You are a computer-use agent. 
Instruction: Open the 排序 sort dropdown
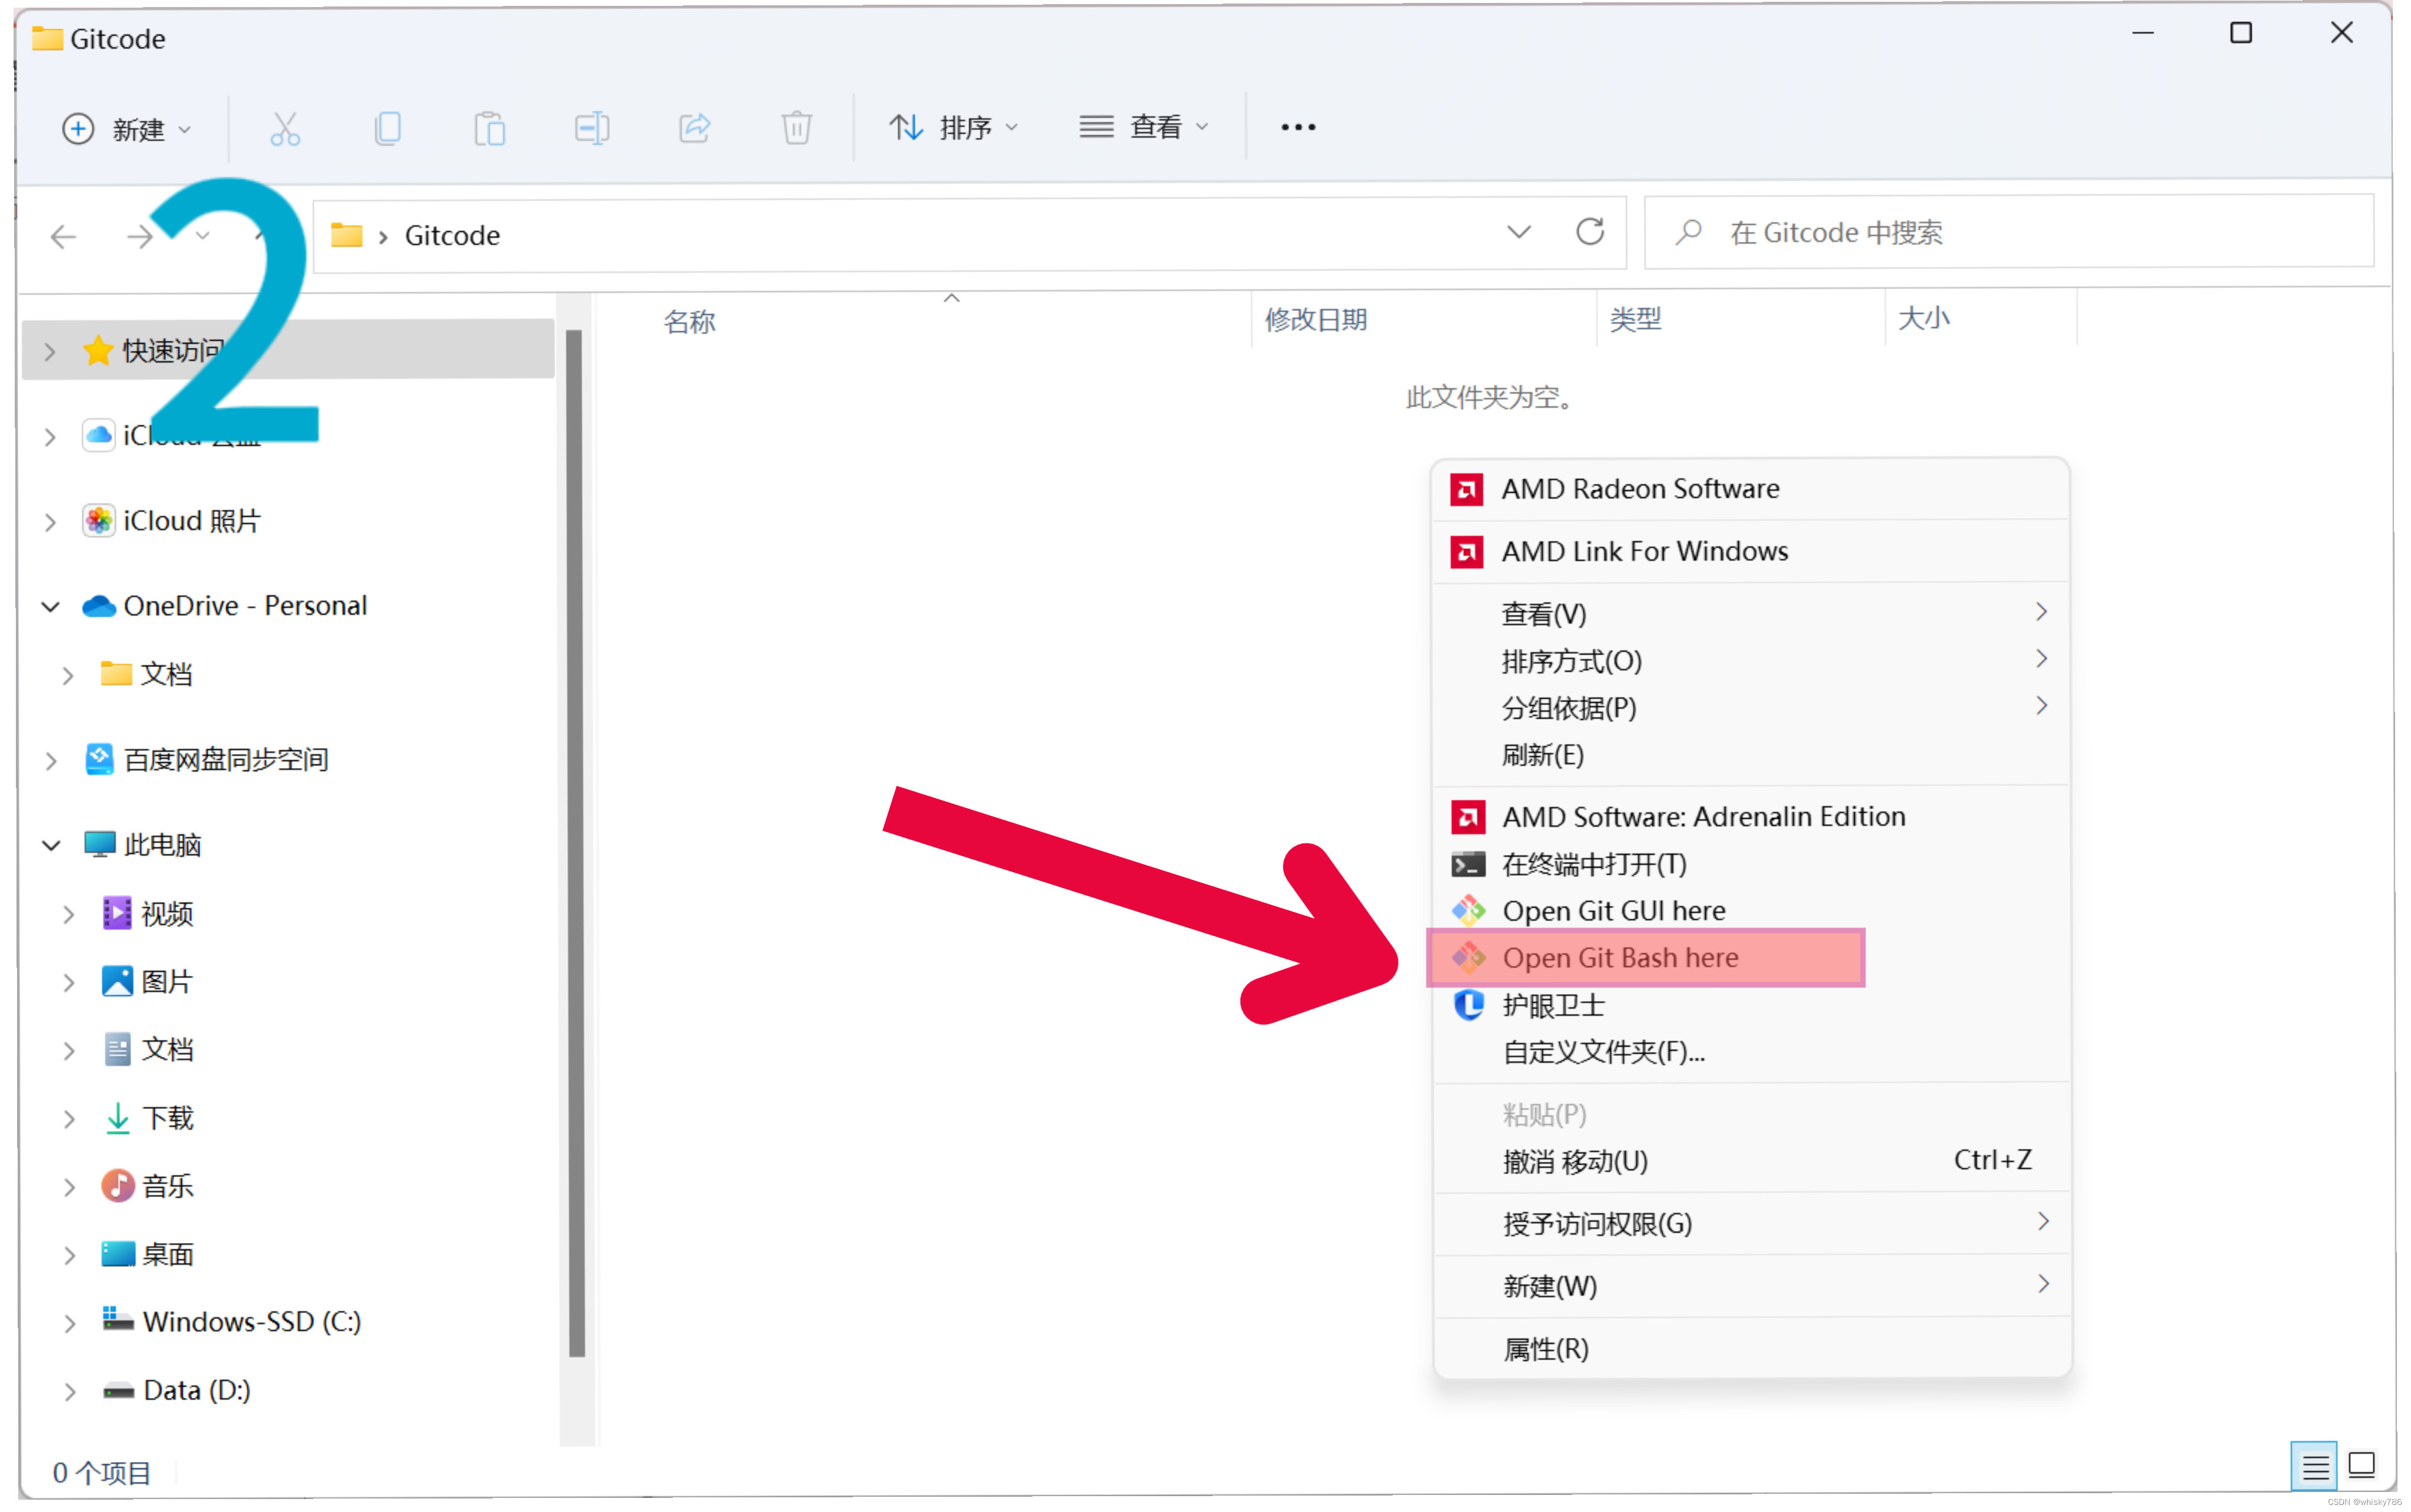point(953,128)
